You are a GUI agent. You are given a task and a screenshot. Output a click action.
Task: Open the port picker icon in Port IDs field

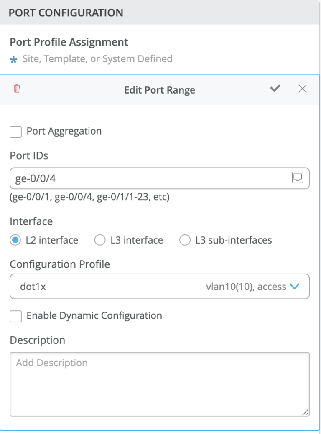pos(297,178)
